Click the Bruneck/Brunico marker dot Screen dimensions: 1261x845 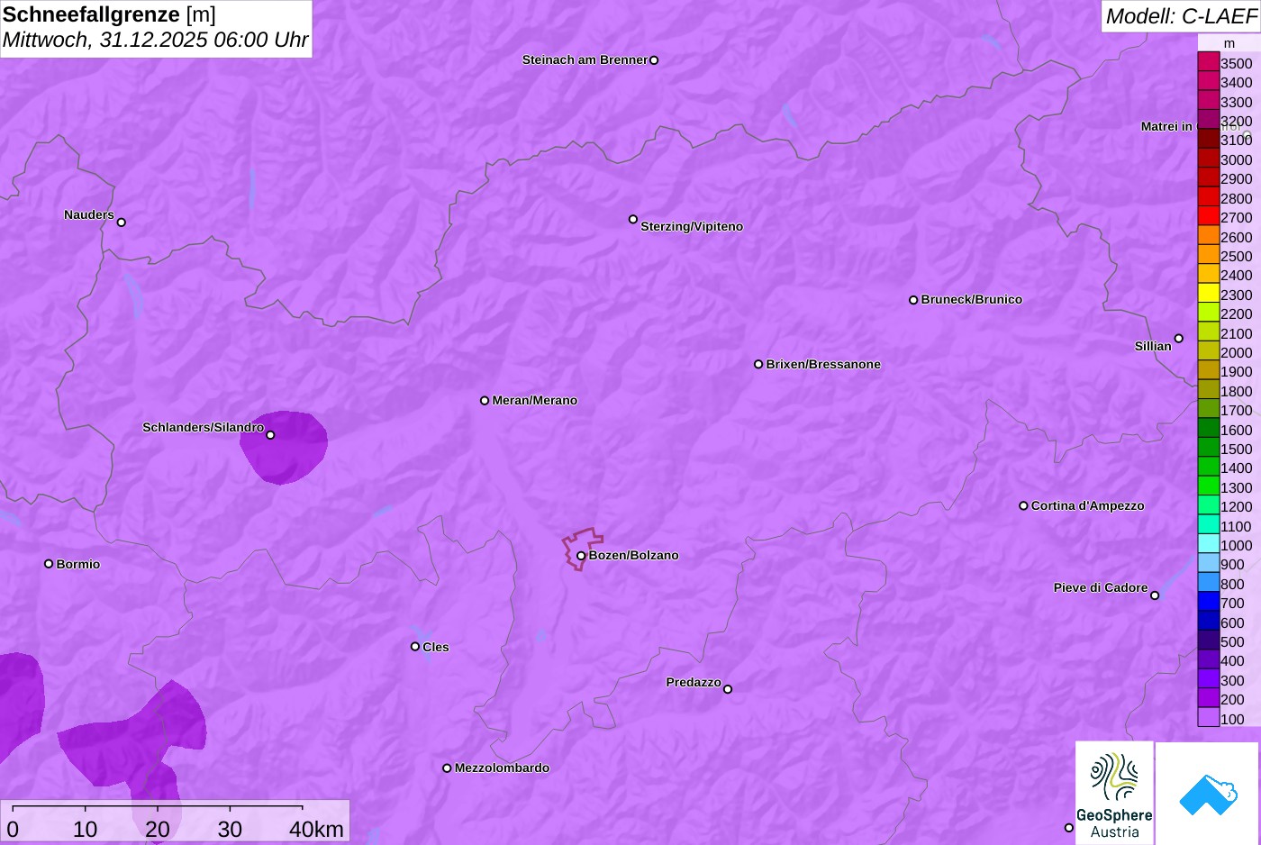tap(913, 300)
